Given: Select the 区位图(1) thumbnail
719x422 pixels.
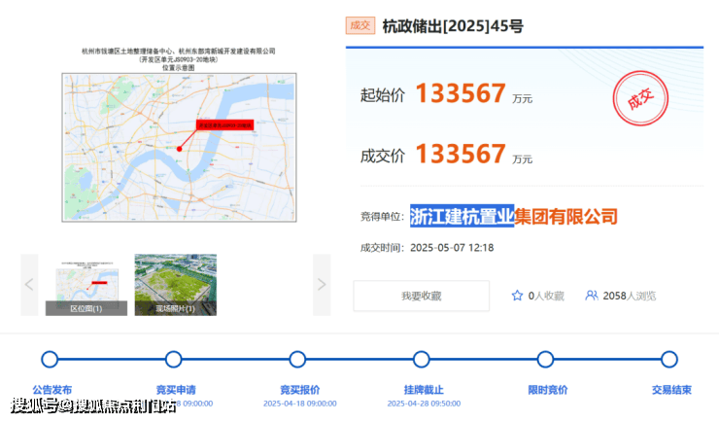Looking at the screenshot, I should [86, 284].
